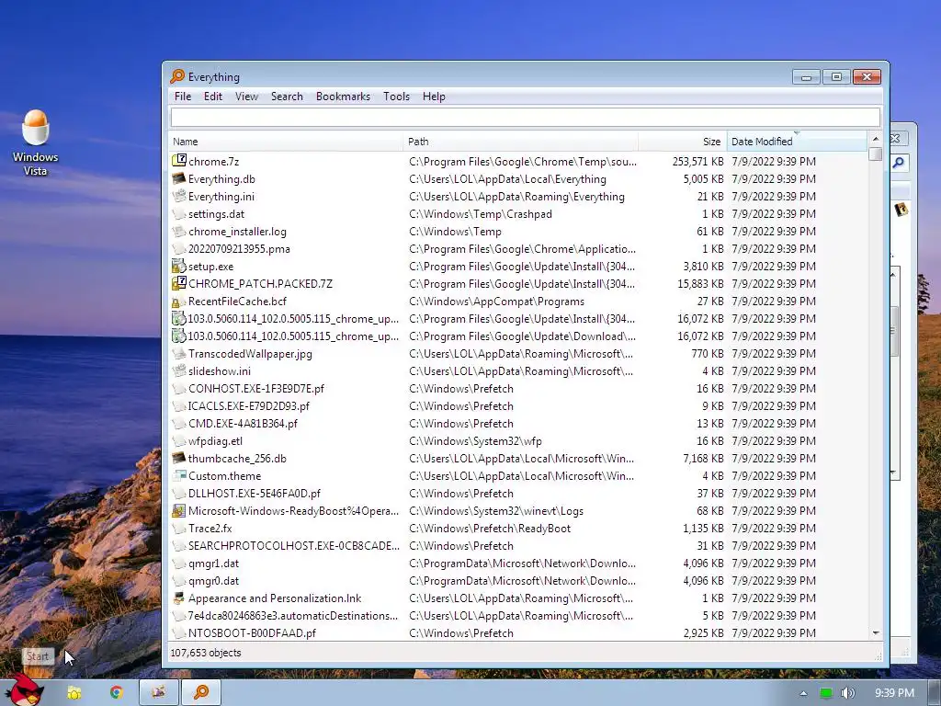Click the personalization taskbar button
941x706 pixels.
click(x=158, y=693)
